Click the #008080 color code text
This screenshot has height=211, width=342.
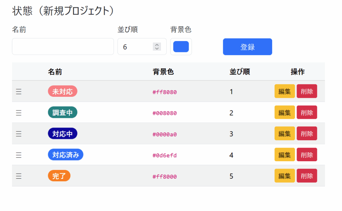point(165,113)
